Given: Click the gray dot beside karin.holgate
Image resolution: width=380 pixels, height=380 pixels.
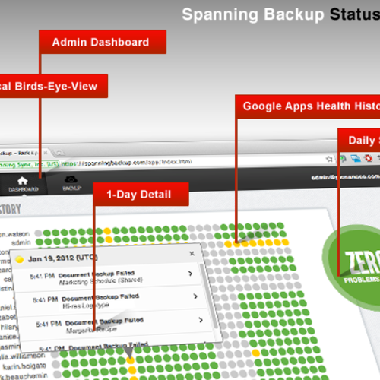Looking at the screenshot, I should tap(56, 364).
